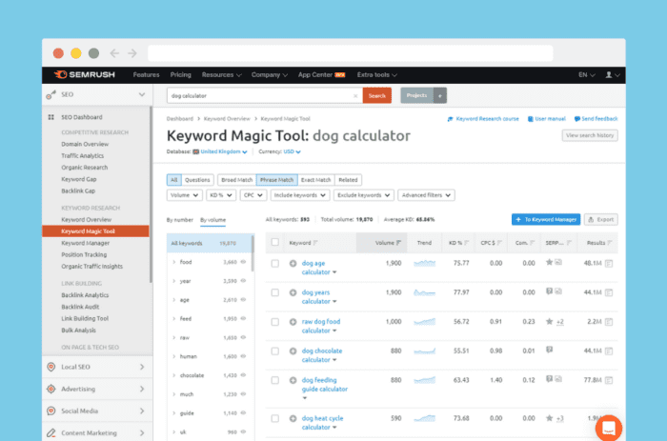
Task: Open the Volume filter dropdown
Action: click(184, 195)
